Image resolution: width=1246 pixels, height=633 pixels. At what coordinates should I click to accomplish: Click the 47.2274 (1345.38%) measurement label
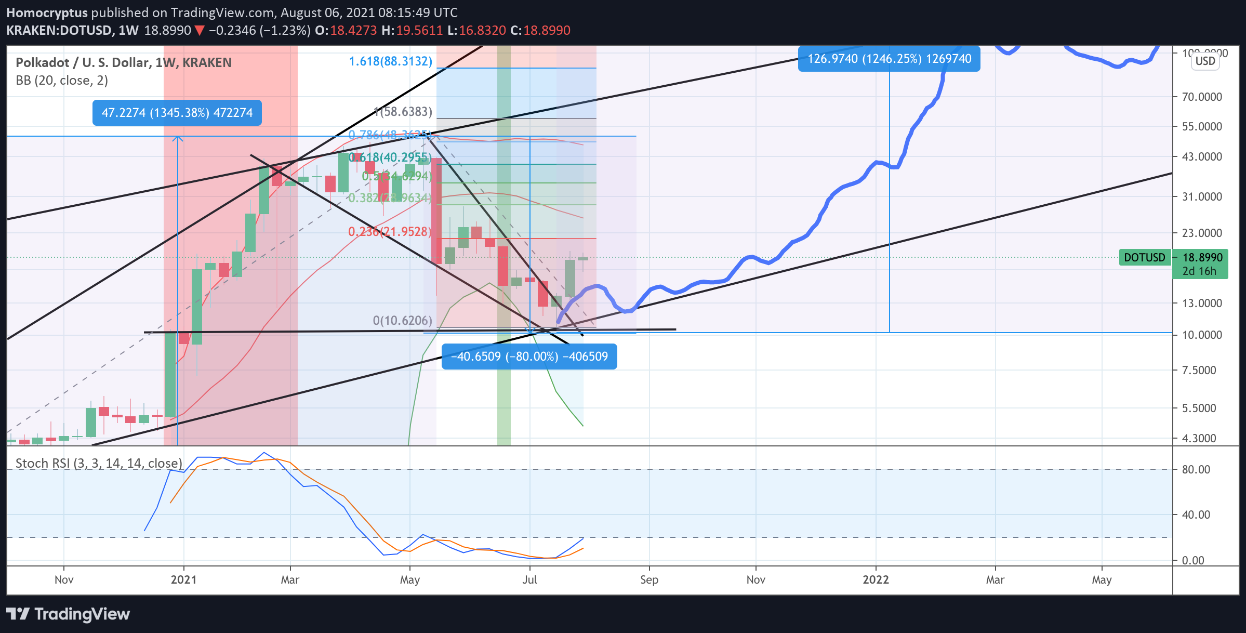point(177,113)
